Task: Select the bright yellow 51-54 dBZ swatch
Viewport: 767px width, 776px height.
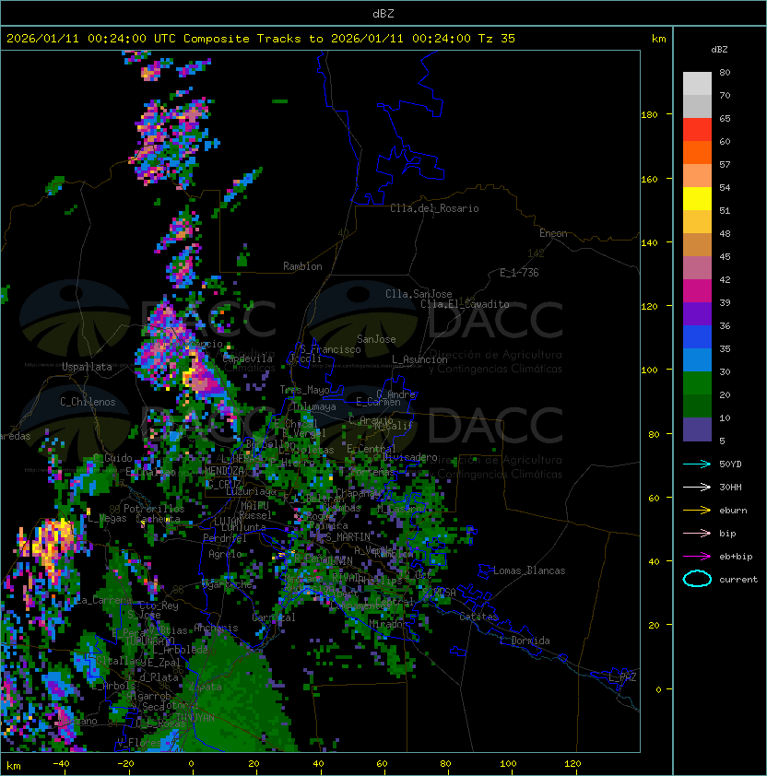Action: pyautogui.click(x=697, y=199)
